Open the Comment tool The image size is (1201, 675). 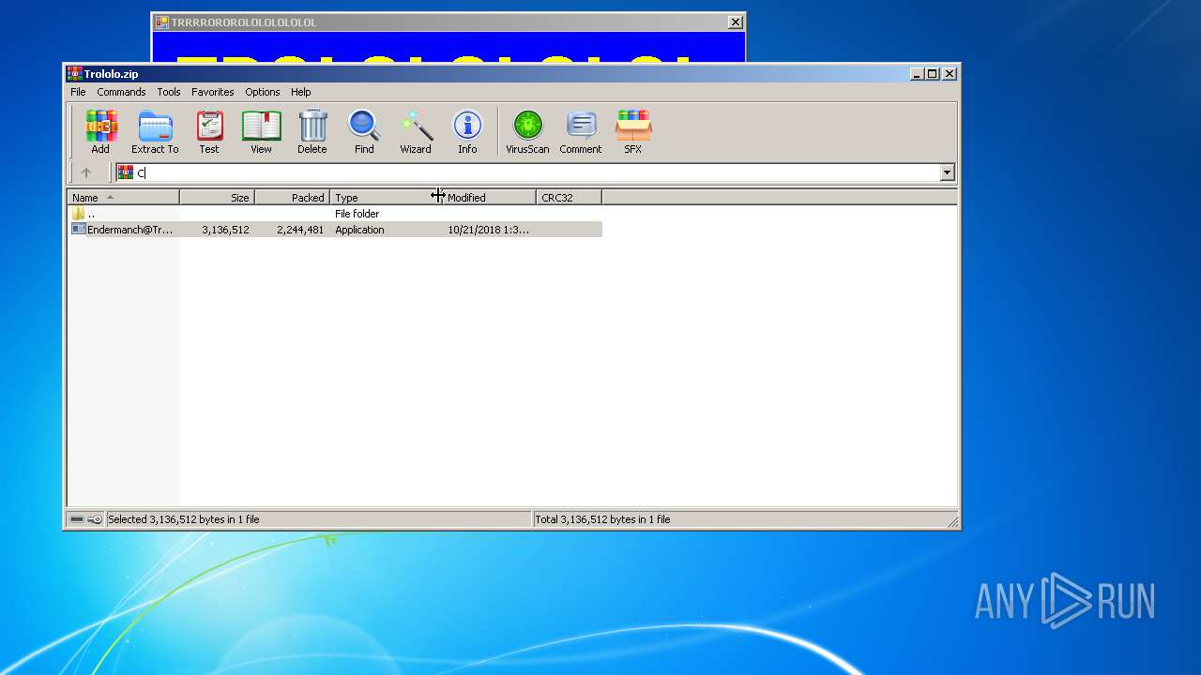581,131
